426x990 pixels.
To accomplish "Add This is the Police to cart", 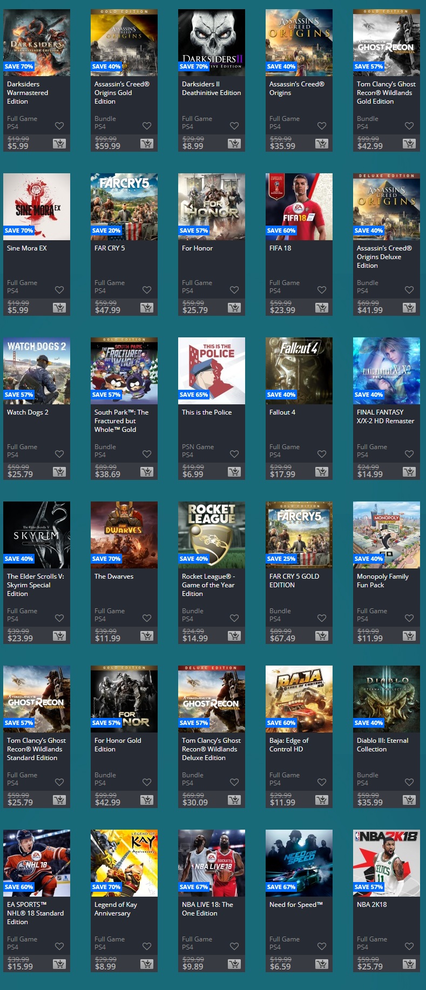I will click(234, 472).
